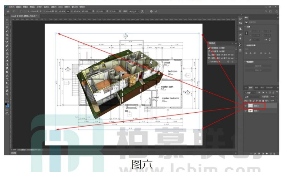Open the Paragraph panel icon
The height and width of the screenshot is (172, 284).
coord(240,38)
